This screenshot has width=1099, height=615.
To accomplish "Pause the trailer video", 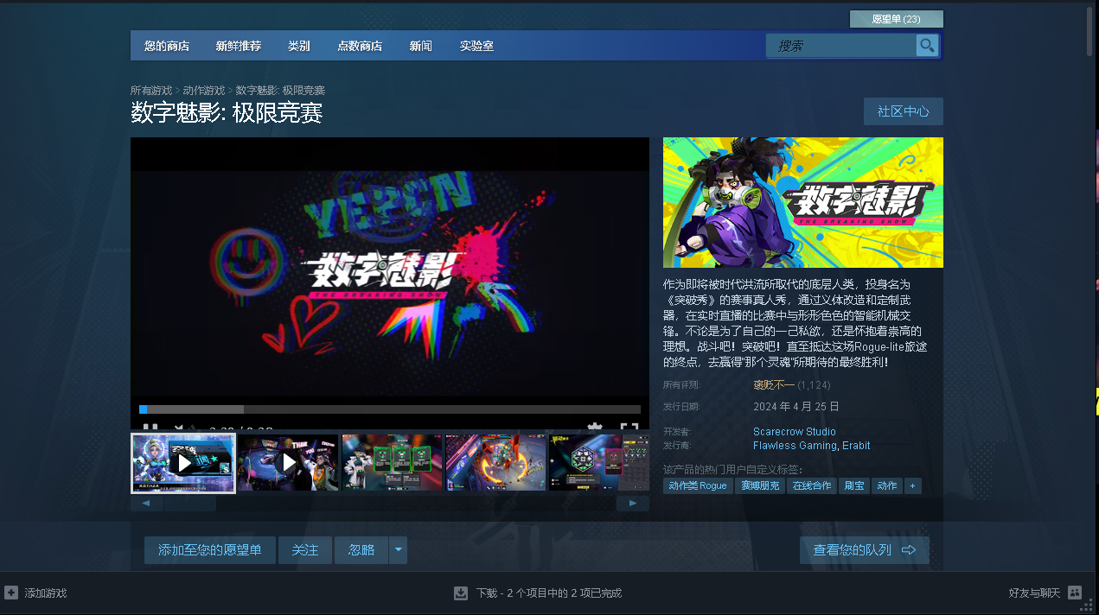I will pyautogui.click(x=150, y=427).
